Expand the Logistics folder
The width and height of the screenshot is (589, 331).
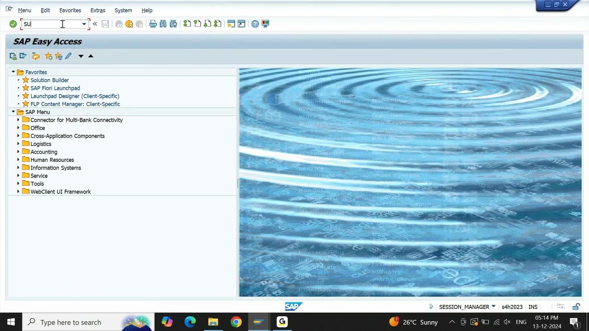[18, 144]
